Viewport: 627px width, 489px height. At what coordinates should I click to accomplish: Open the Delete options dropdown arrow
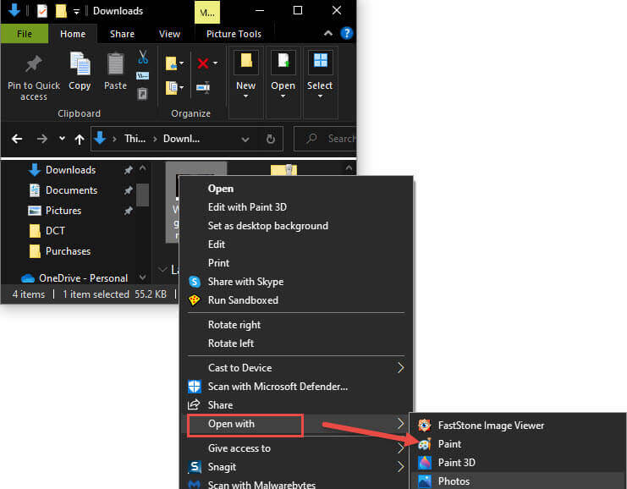(216, 63)
